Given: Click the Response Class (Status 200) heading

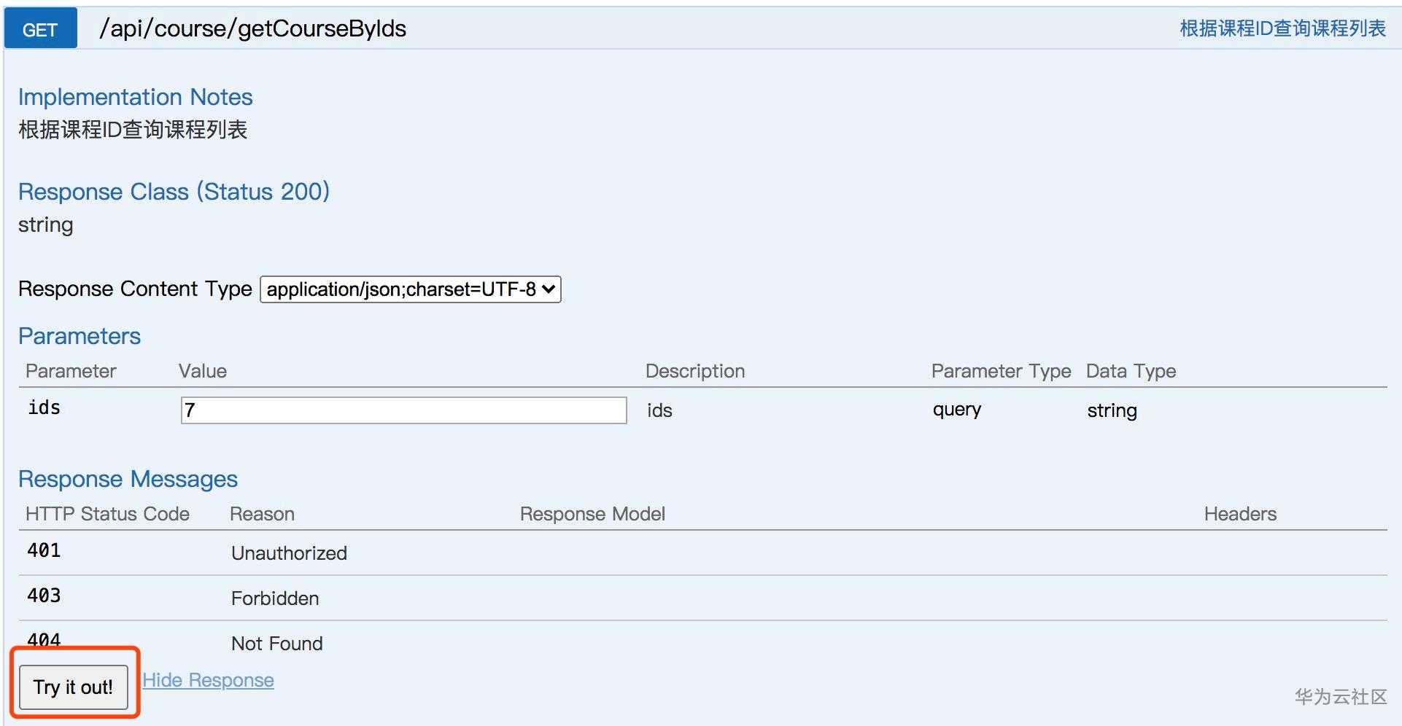Looking at the screenshot, I should tap(174, 192).
